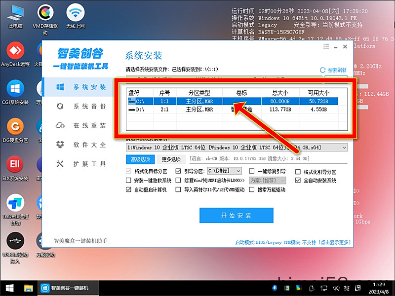Open the window menu list icon
Viewport: 395px width, 296px height.
click(326, 46)
